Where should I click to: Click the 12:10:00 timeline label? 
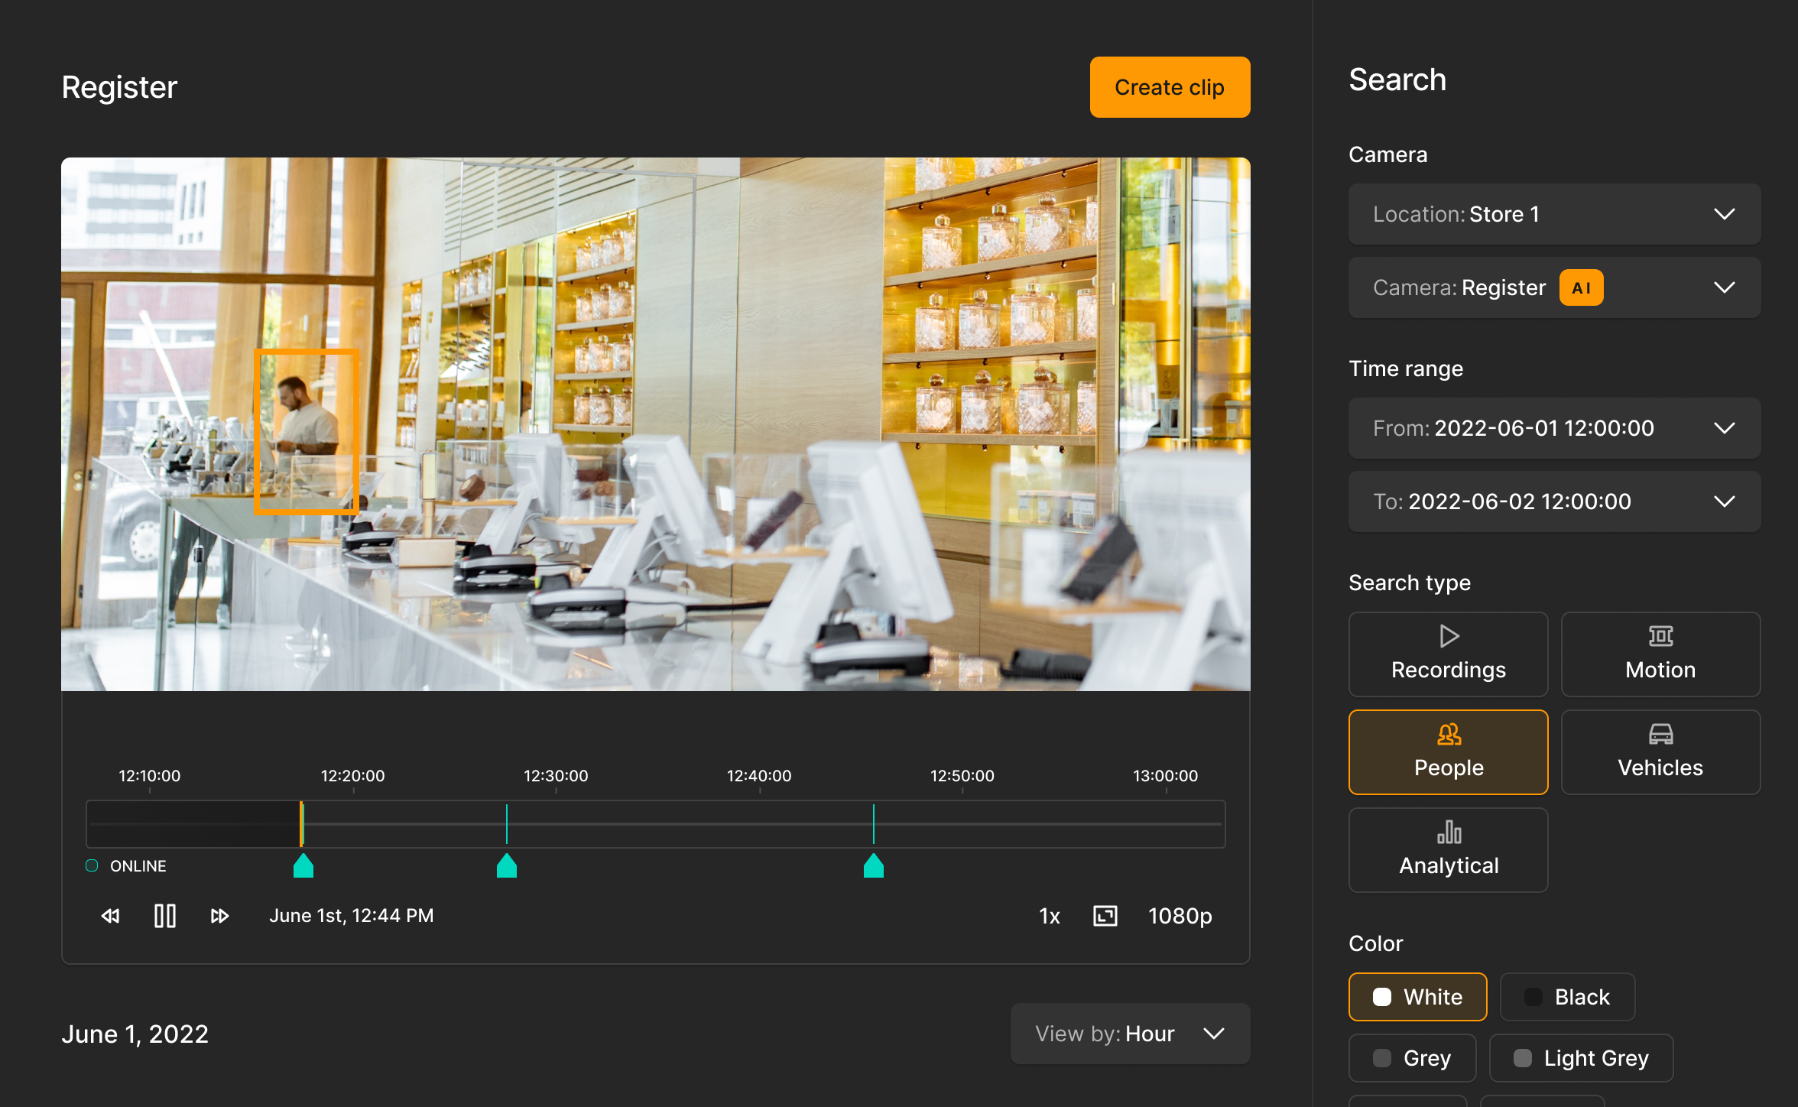pyautogui.click(x=150, y=776)
